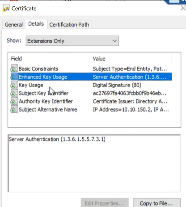Open the Certification Path tab

coord(69,25)
